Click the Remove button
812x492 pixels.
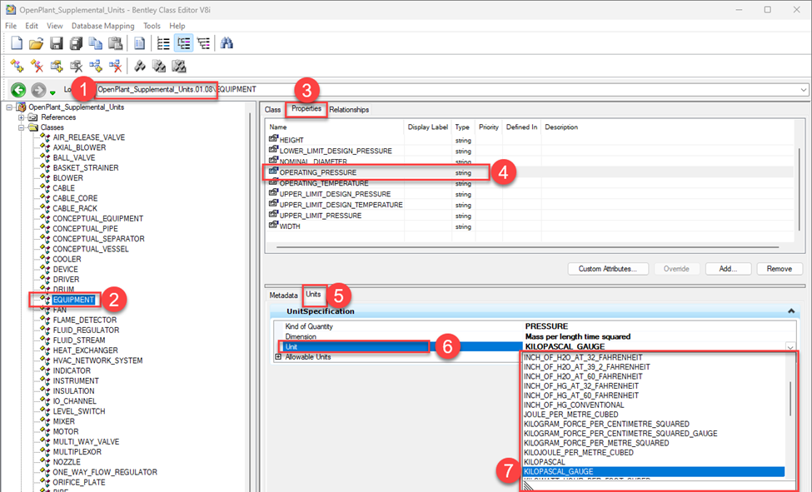tap(780, 269)
